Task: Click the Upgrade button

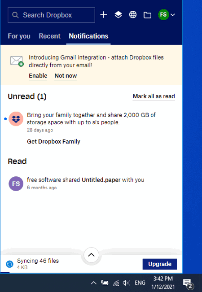Action: tap(160, 264)
